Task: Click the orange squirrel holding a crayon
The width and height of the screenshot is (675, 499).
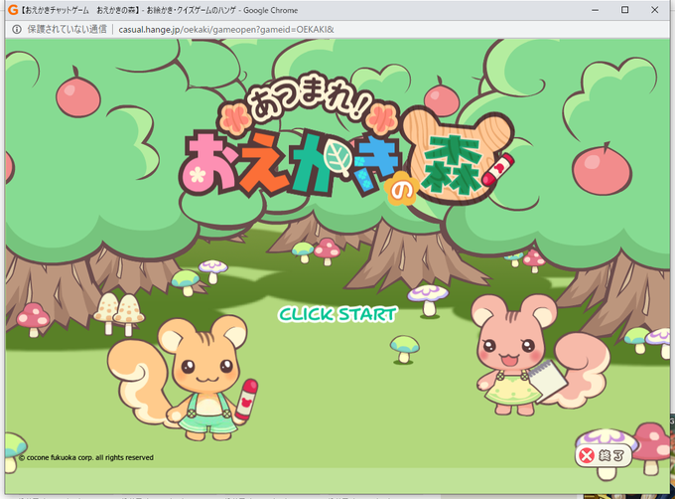Action: point(185,377)
